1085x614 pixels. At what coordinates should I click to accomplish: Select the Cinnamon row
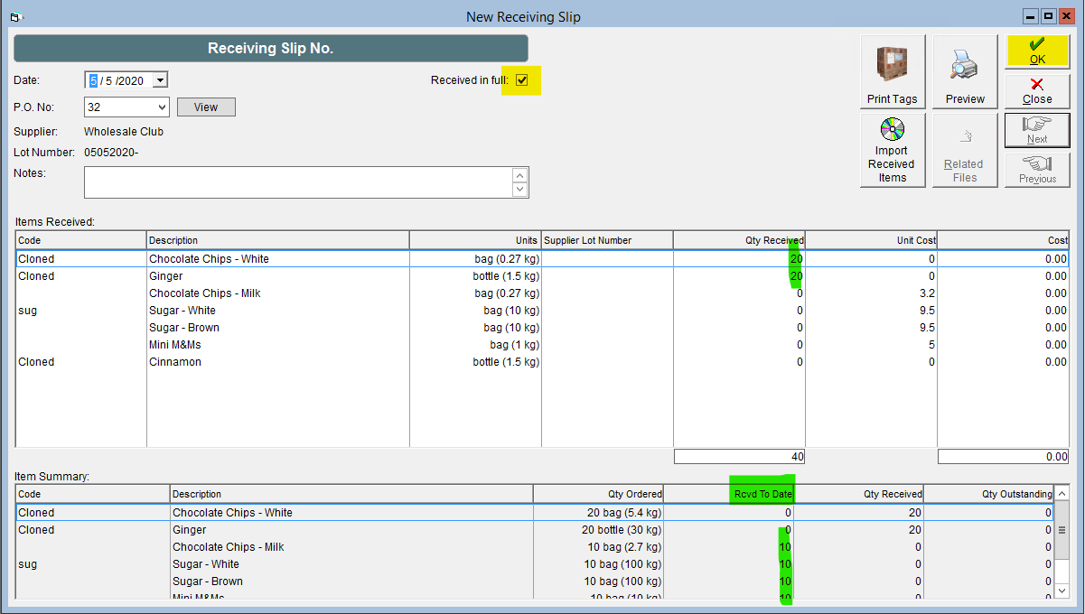543,362
